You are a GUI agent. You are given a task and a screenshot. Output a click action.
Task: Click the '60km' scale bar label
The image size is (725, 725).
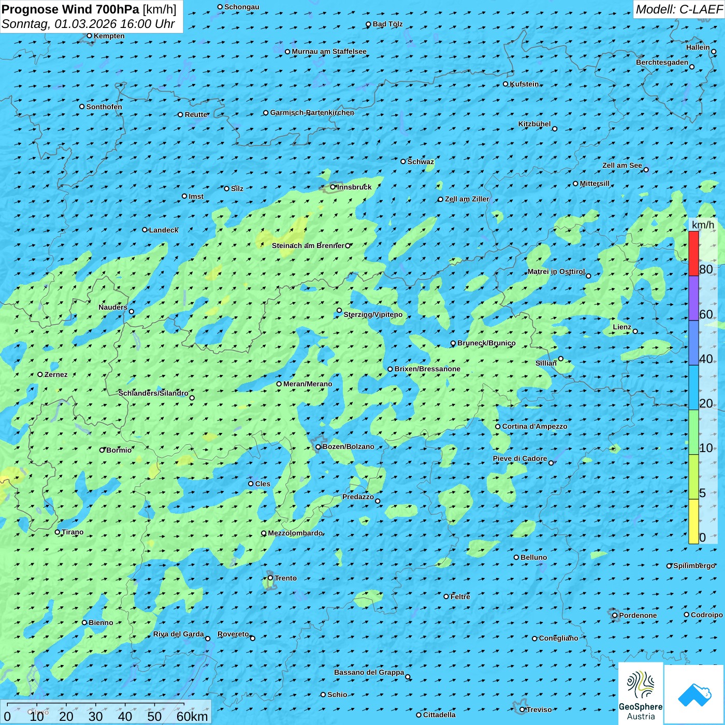(x=192, y=716)
